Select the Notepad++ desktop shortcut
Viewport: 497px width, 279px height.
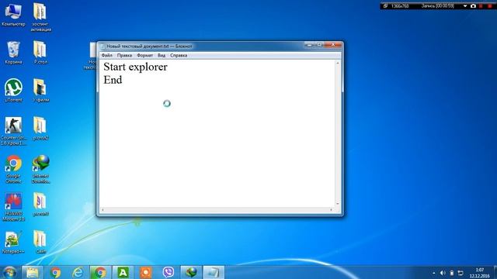point(13,243)
